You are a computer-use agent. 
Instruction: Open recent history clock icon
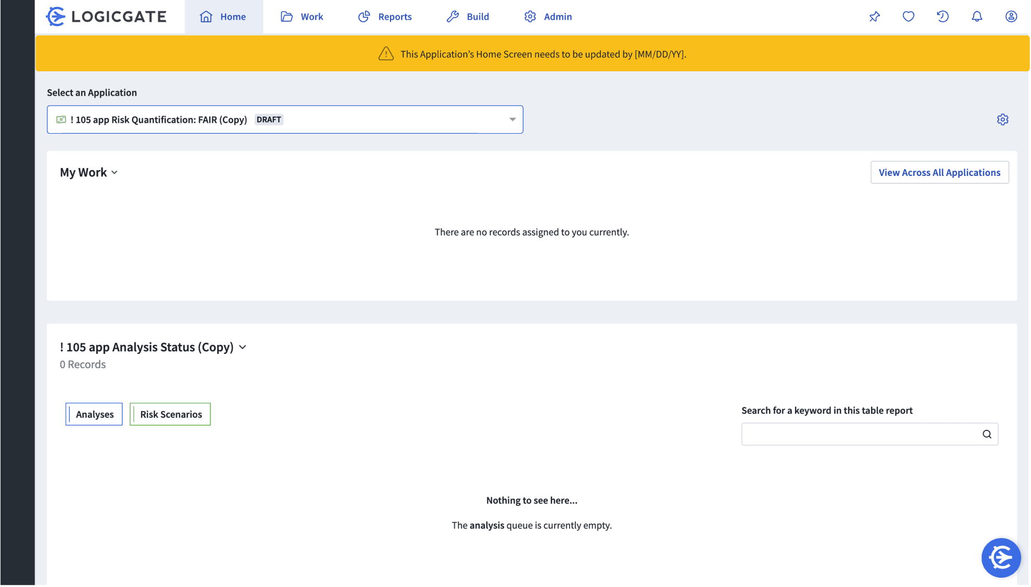click(x=942, y=17)
